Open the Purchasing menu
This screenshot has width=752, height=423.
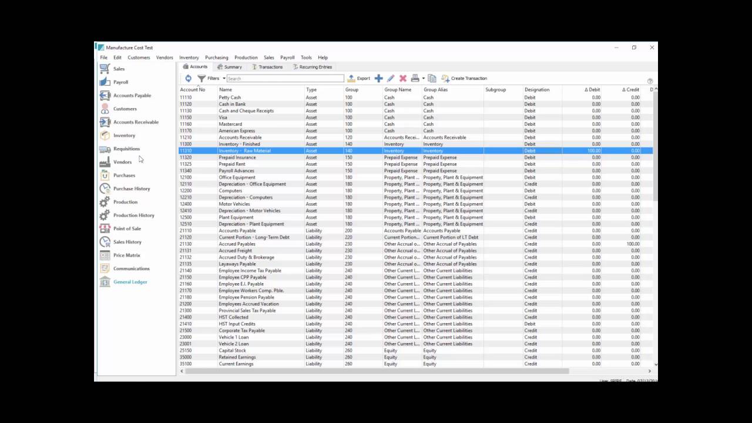217,58
